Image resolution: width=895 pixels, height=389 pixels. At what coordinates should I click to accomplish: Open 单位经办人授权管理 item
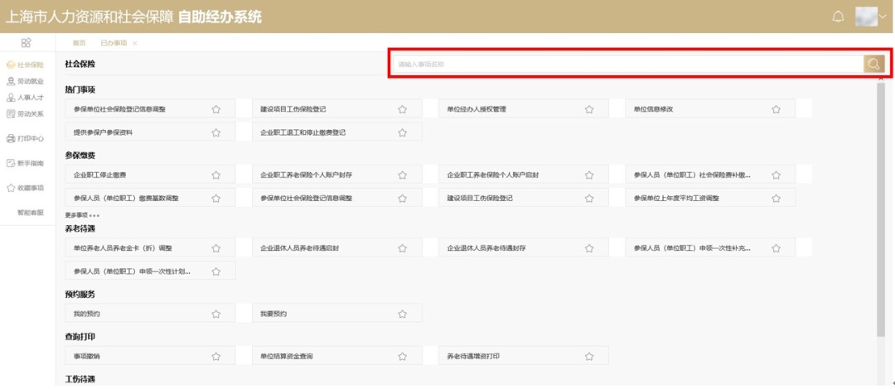point(477,109)
